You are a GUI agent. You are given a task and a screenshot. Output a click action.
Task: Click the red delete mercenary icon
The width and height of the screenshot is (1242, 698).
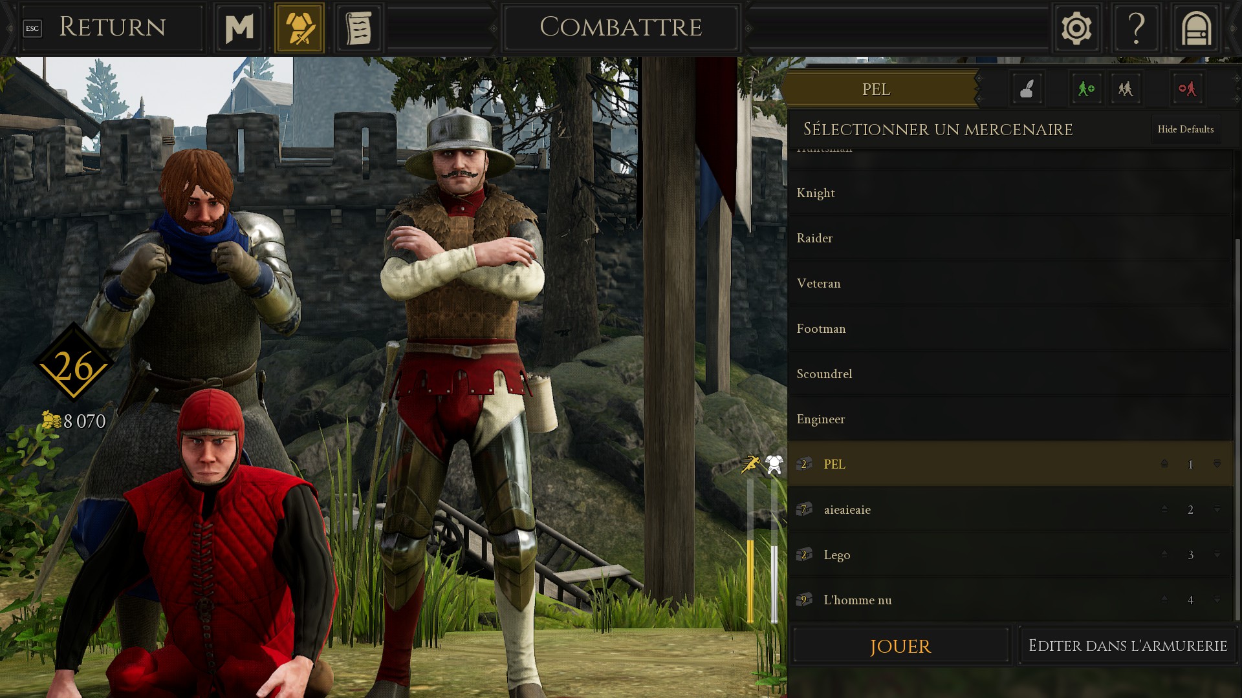coord(1187,89)
